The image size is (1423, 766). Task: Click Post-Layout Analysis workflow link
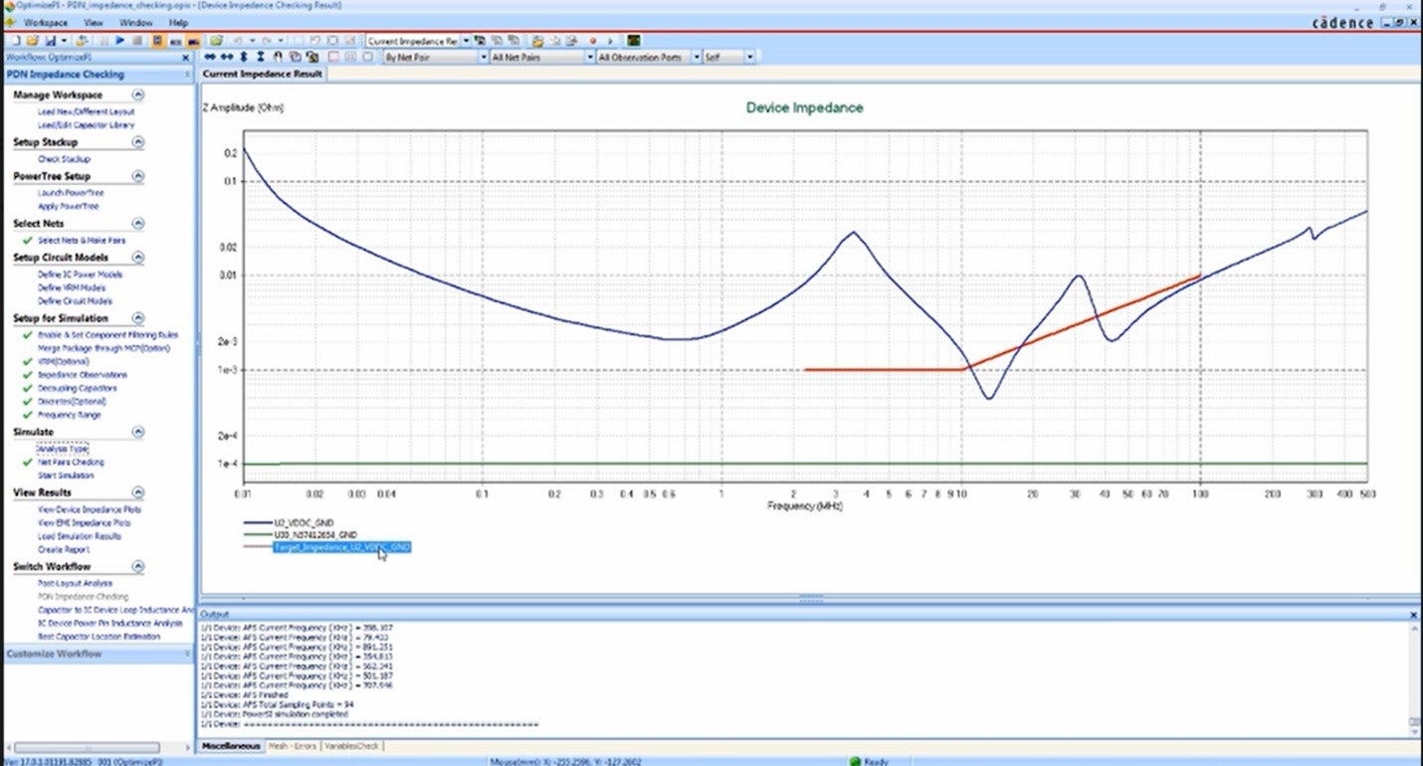tap(75, 583)
